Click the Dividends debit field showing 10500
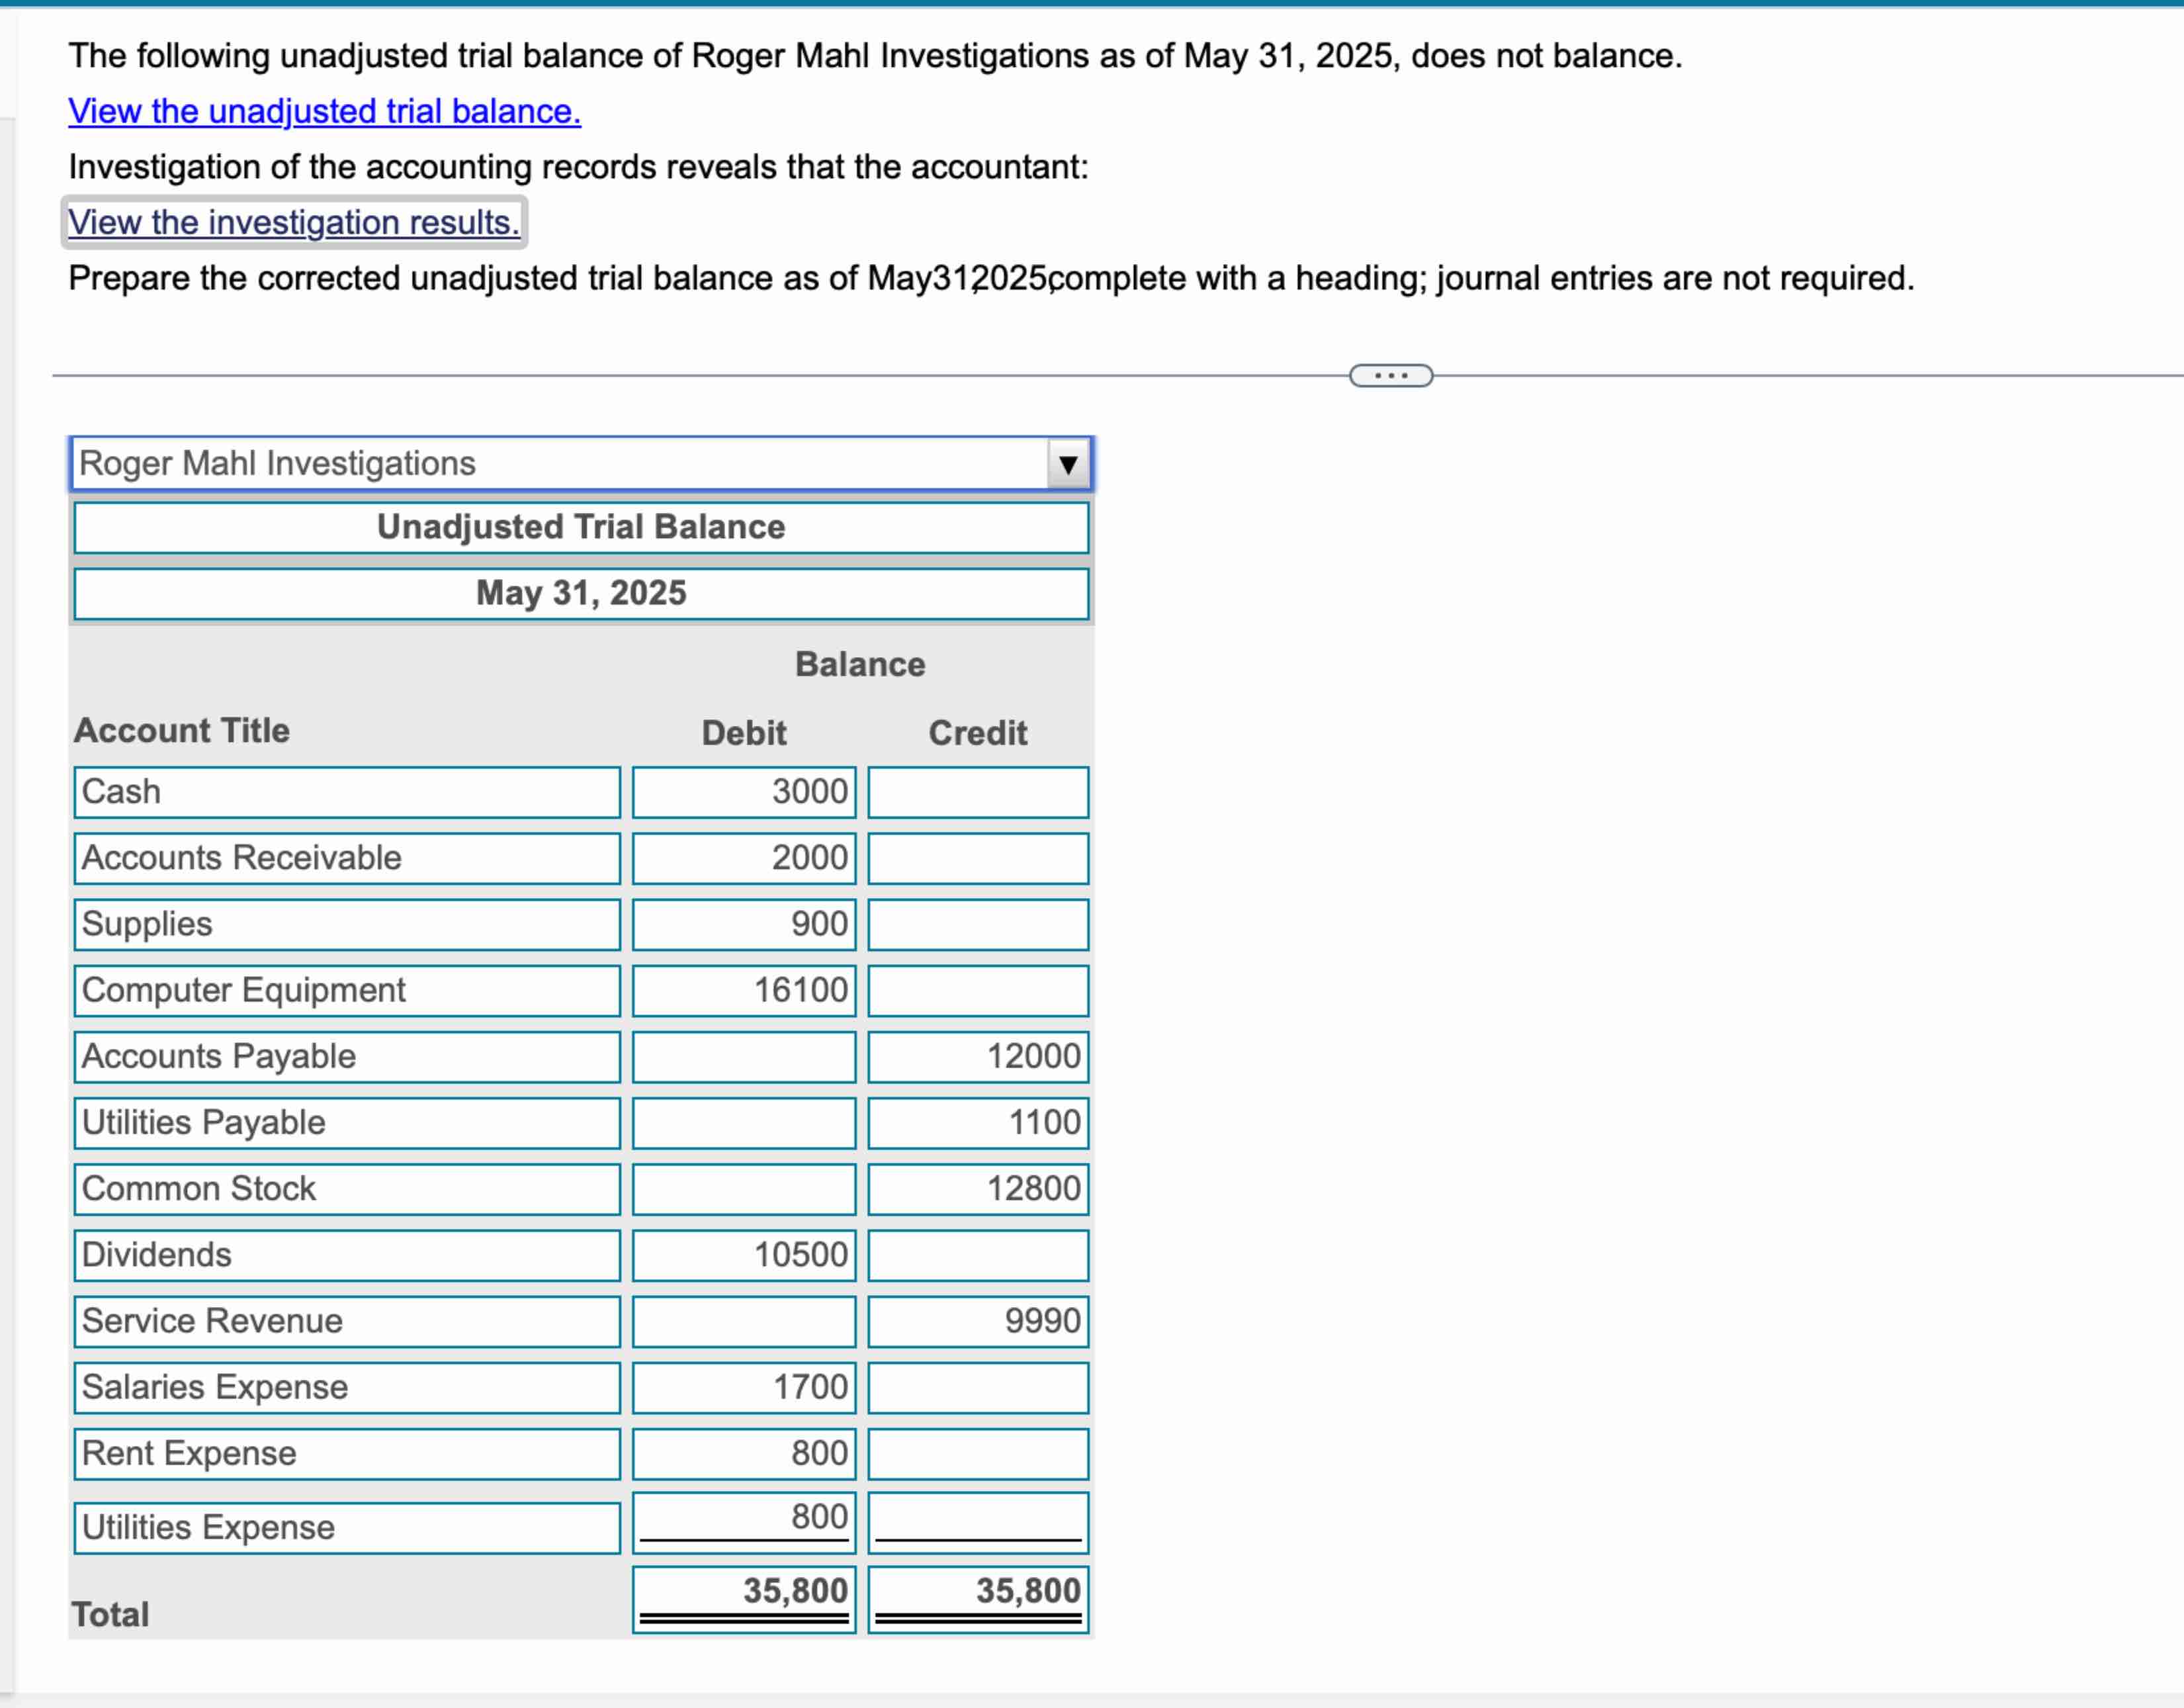2184x1708 pixels. pos(743,1255)
